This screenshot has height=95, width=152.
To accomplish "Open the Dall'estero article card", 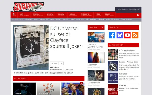I will coord(48,89).
